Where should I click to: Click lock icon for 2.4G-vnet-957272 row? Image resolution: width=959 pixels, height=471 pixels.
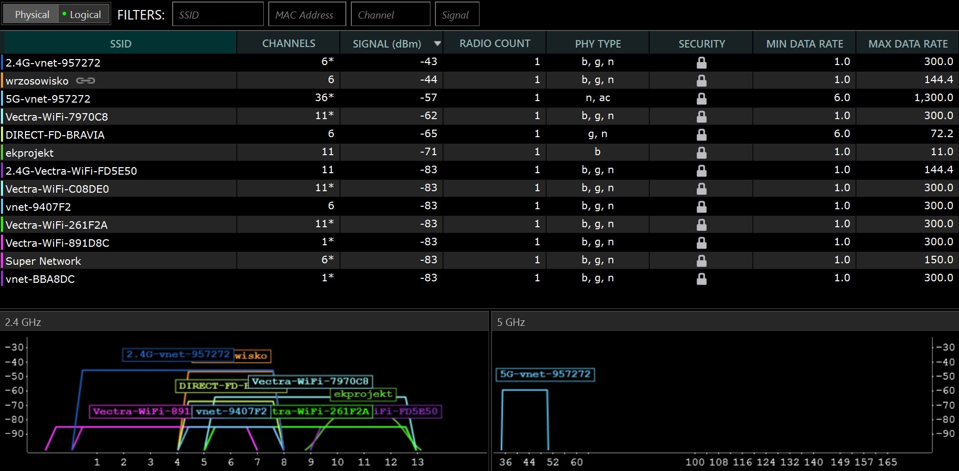pyautogui.click(x=702, y=63)
